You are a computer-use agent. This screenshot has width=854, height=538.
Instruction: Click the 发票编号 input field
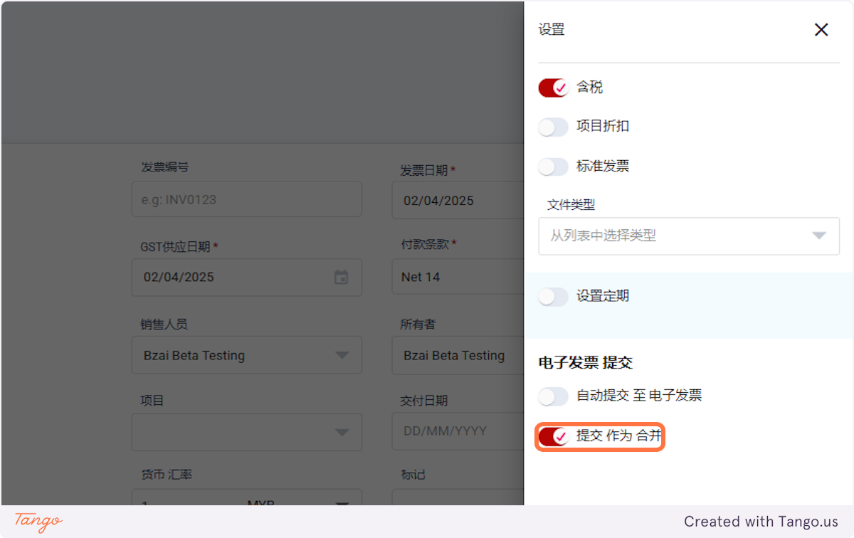click(x=246, y=199)
